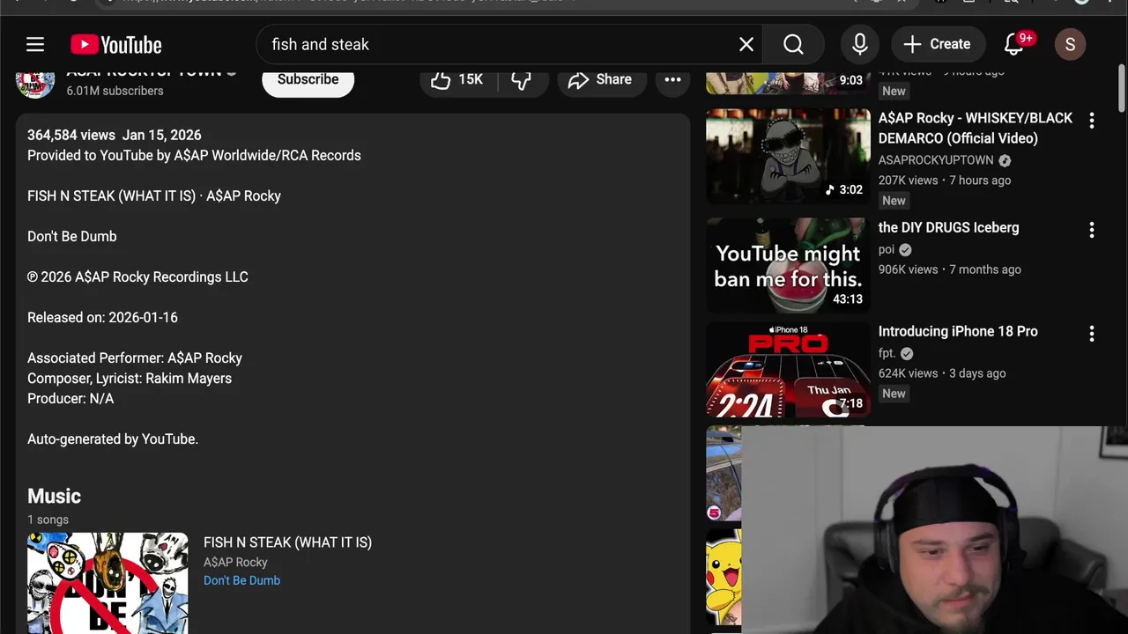Open 'Introducing iPhone 18 Pro' title link
This screenshot has height=634, width=1128.
point(958,331)
